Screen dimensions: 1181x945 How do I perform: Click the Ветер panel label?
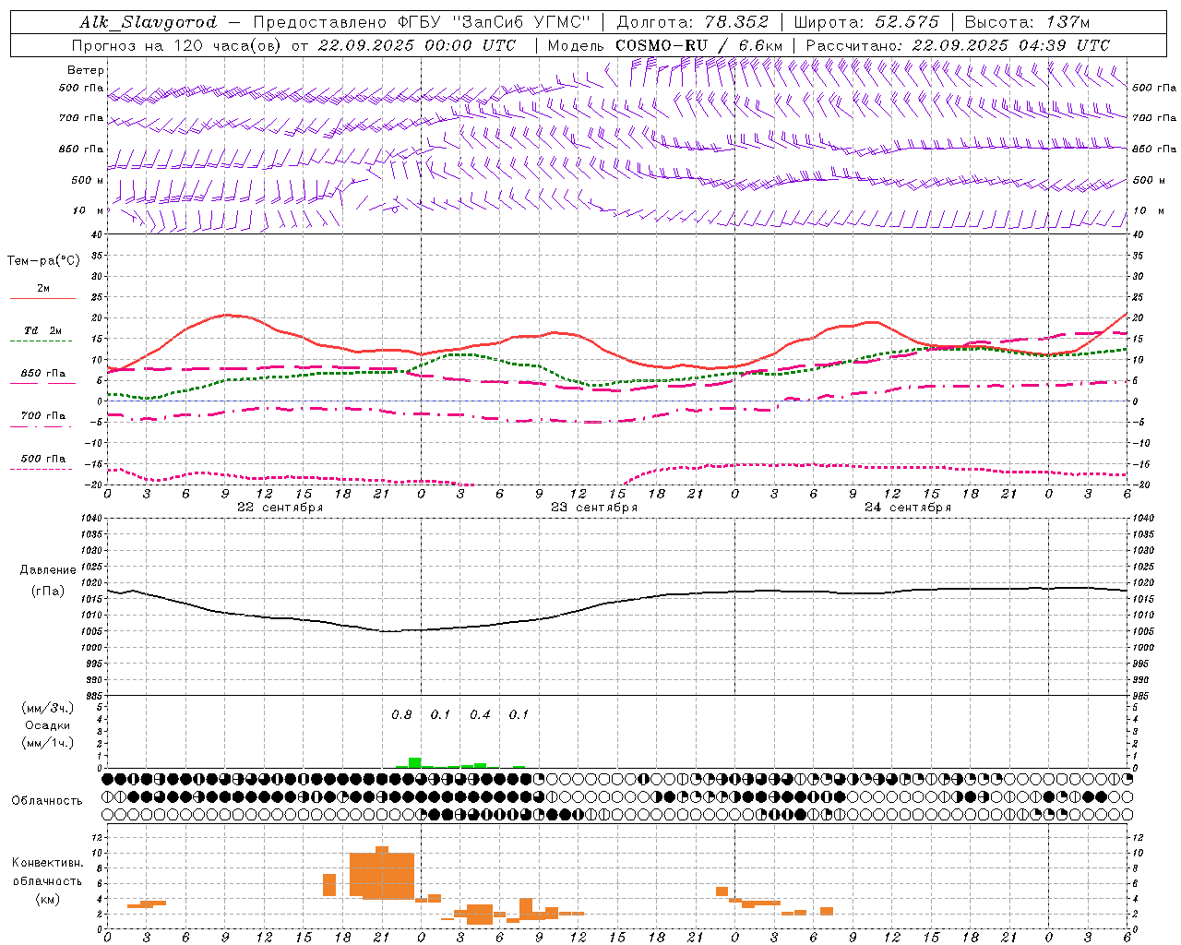[85, 70]
